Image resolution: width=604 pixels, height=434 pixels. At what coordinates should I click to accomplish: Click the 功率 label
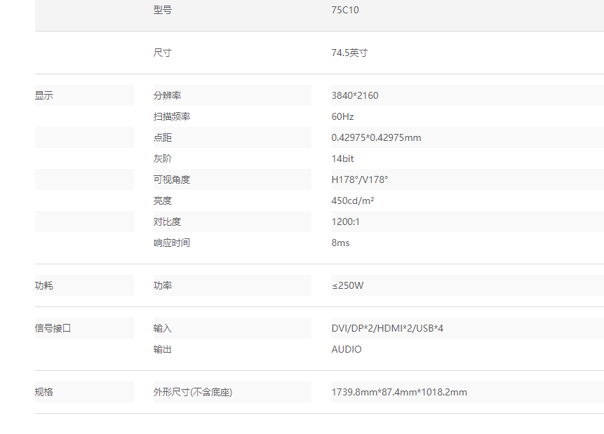point(162,285)
